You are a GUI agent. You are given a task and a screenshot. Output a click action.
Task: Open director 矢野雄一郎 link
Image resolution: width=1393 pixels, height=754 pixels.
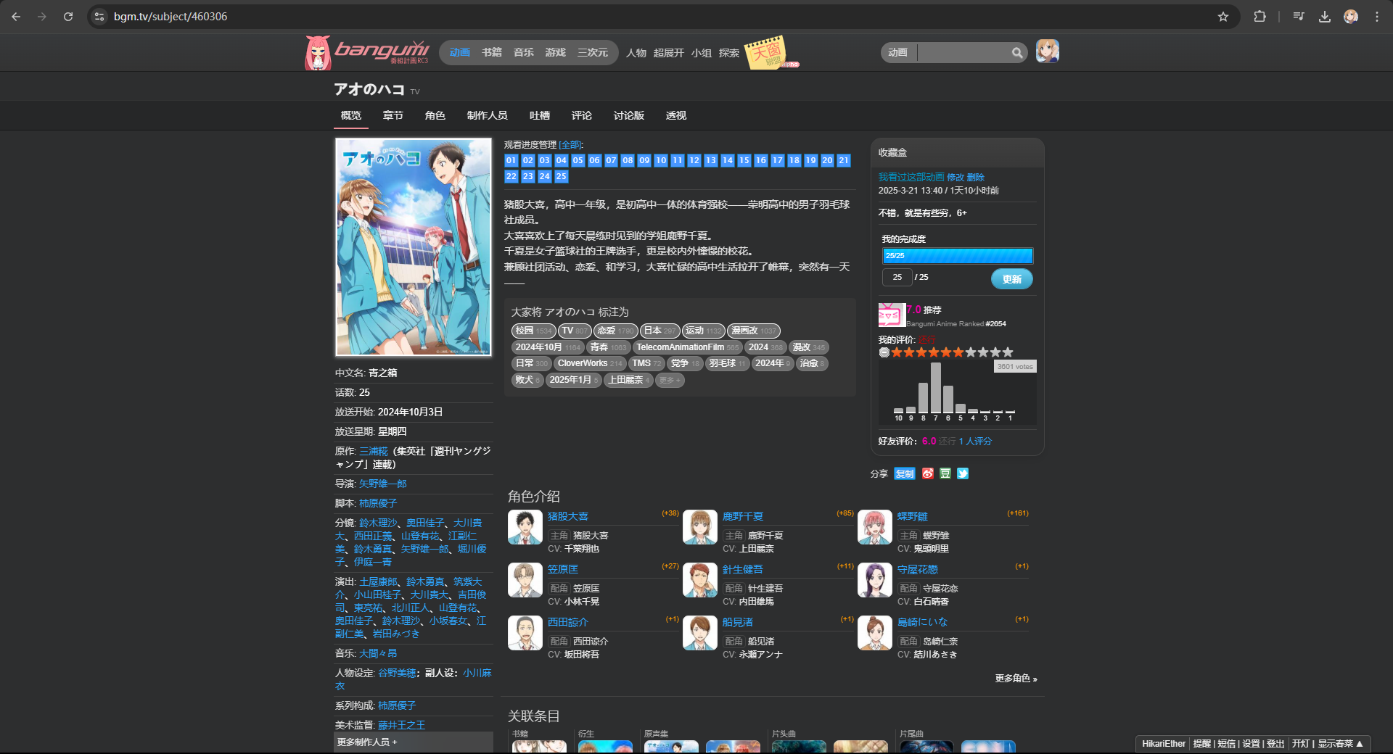point(383,484)
